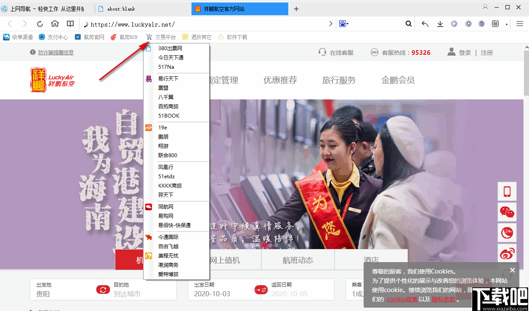
Task: Click the go arrow next to address bar
Action: tap(331, 24)
